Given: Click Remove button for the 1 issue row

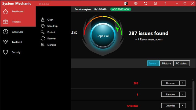Looking at the screenshot, I should tap(170, 94).
